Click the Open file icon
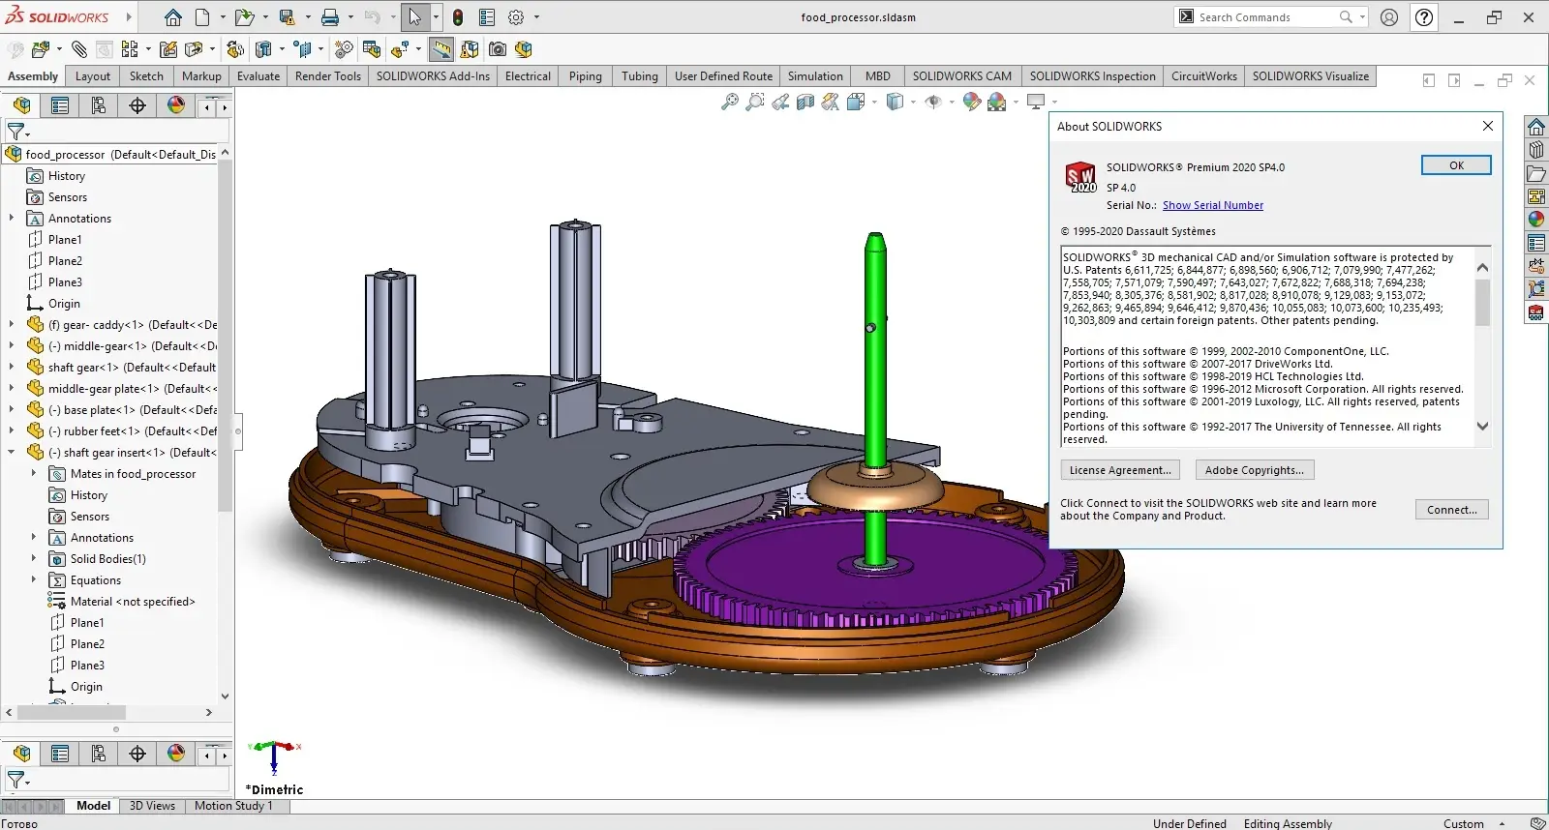Viewport: 1549px width, 830px height. [x=244, y=17]
